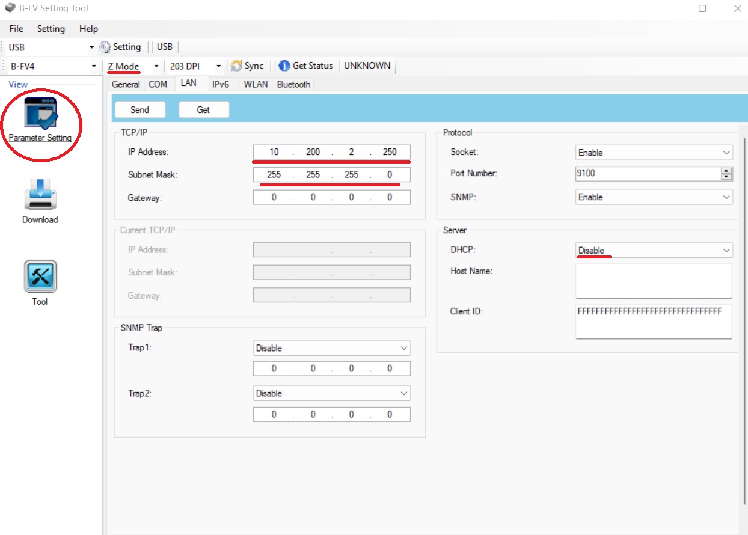
Task: Open the Tool view icon
Action: [40, 276]
